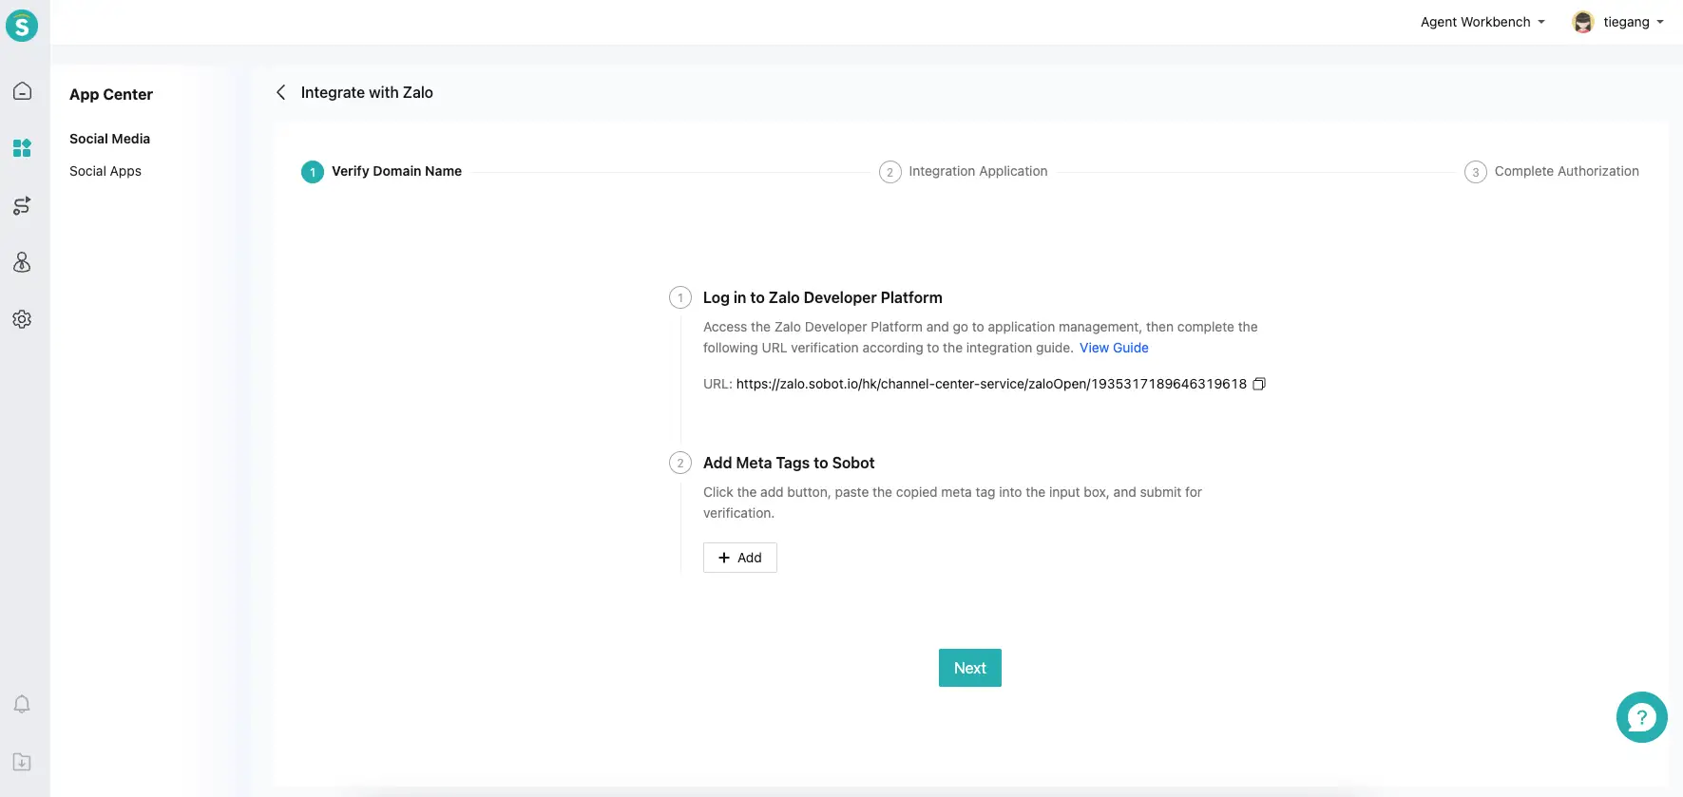Viewport: 1683px width, 797px height.
Task: Go to Integration Application step
Action: pos(964,171)
